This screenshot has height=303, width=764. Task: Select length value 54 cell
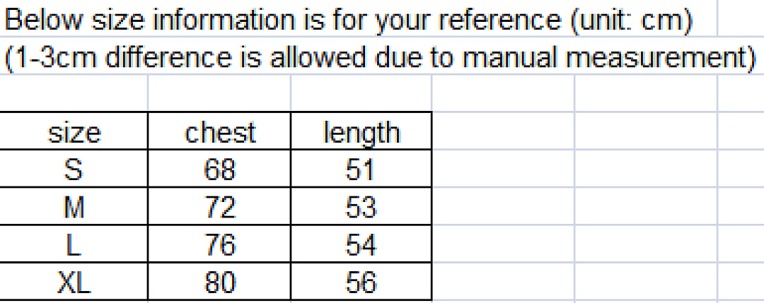(x=361, y=243)
